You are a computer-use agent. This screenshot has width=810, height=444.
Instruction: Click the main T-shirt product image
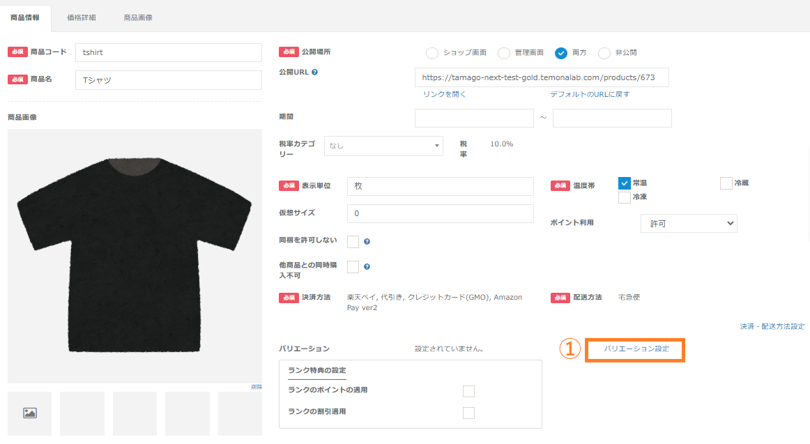click(x=135, y=256)
